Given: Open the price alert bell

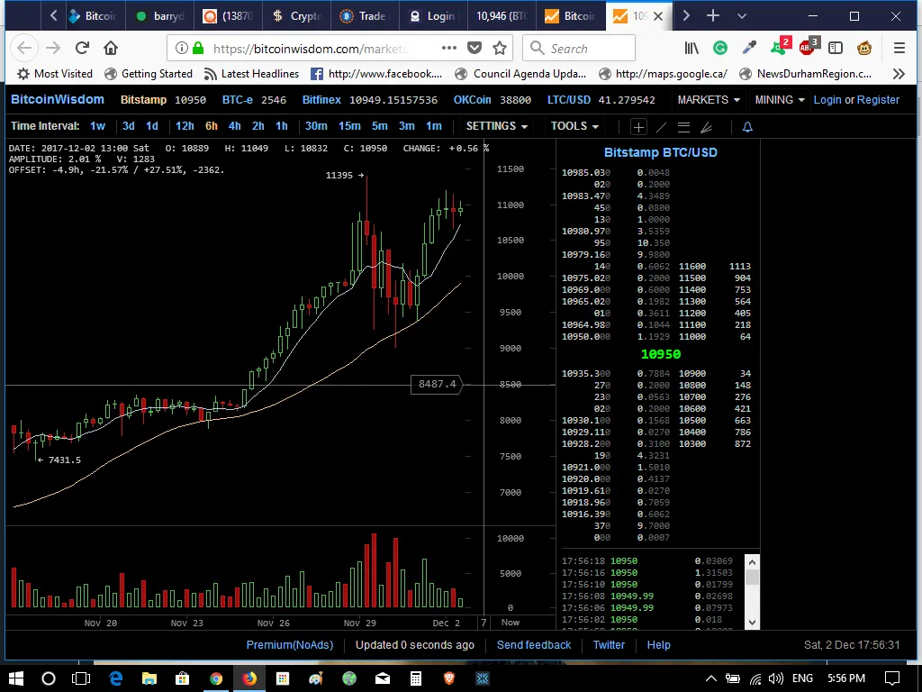Looking at the screenshot, I should click(x=747, y=126).
